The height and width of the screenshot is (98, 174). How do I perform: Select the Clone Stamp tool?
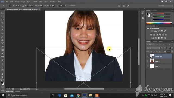point(2,40)
